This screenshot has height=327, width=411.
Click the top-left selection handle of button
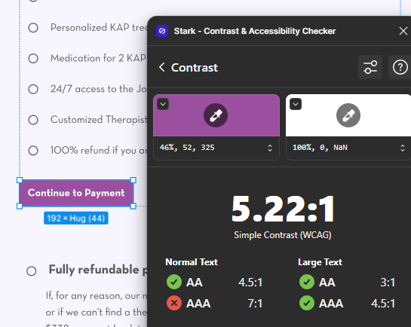[x=20, y=180]
